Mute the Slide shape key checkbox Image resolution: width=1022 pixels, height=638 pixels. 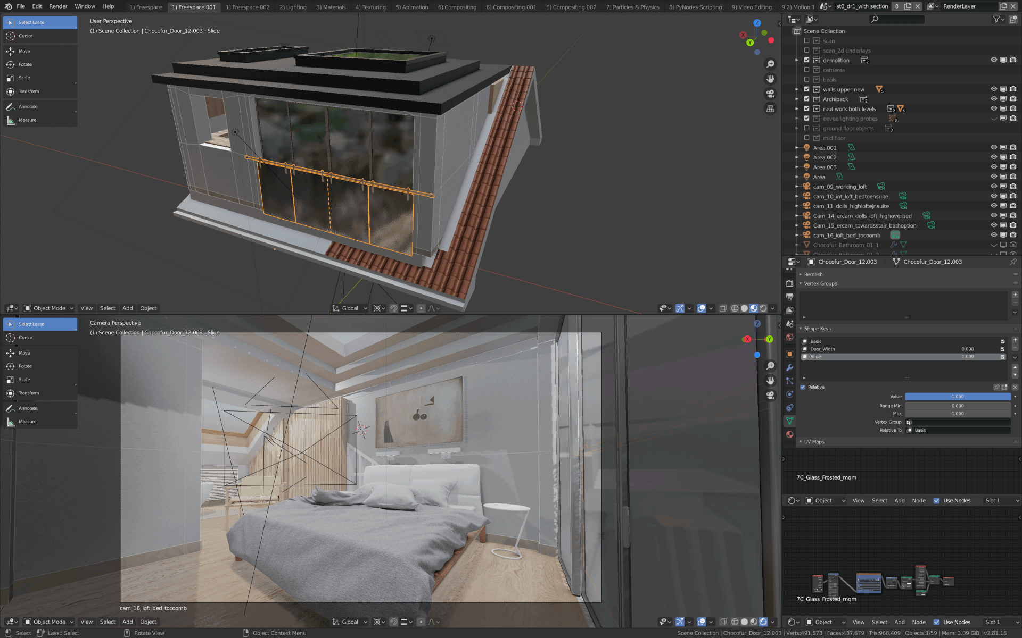(1003, 357)
